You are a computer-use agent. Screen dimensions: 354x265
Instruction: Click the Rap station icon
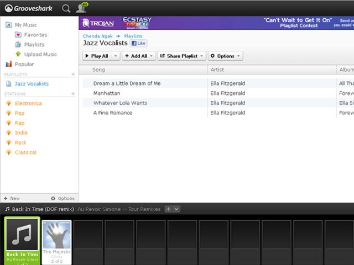pyautogui.click(x=9, y=123)
